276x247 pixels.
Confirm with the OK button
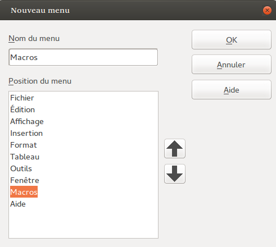(x=232, y=40)
